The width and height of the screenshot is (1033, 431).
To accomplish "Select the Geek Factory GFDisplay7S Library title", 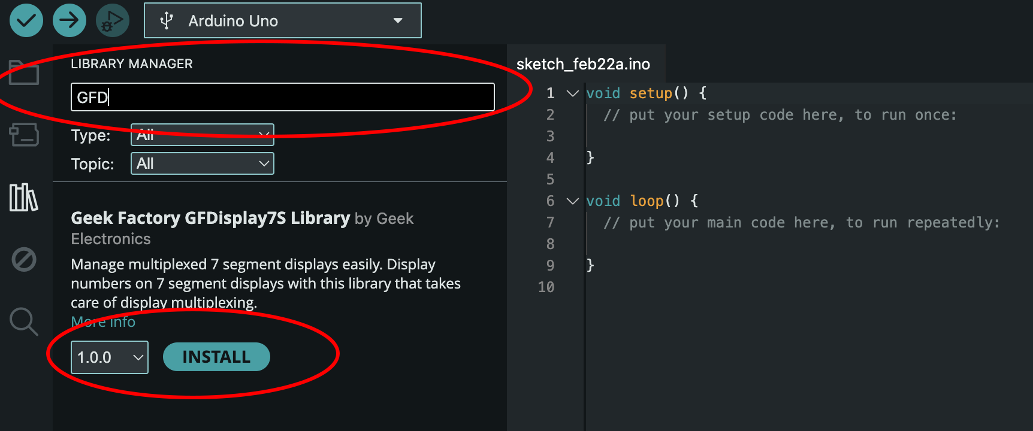I will [x=210, y=218].
